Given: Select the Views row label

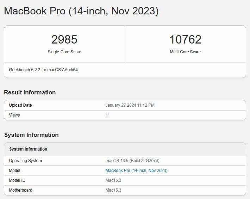Looking at the screenshot, I should (x=14, y=115).
